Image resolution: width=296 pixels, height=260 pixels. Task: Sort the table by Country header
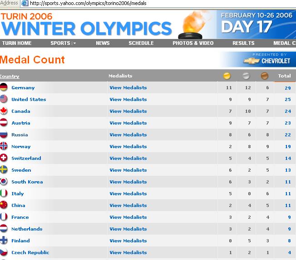10,76
